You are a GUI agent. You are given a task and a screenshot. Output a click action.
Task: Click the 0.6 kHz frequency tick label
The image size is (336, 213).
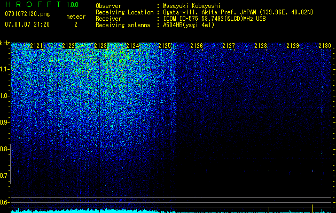tap(4, 202)
